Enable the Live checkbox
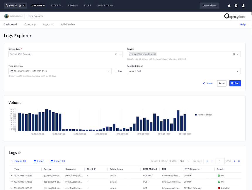Screen dimensions: 252x190 point(116,71)
